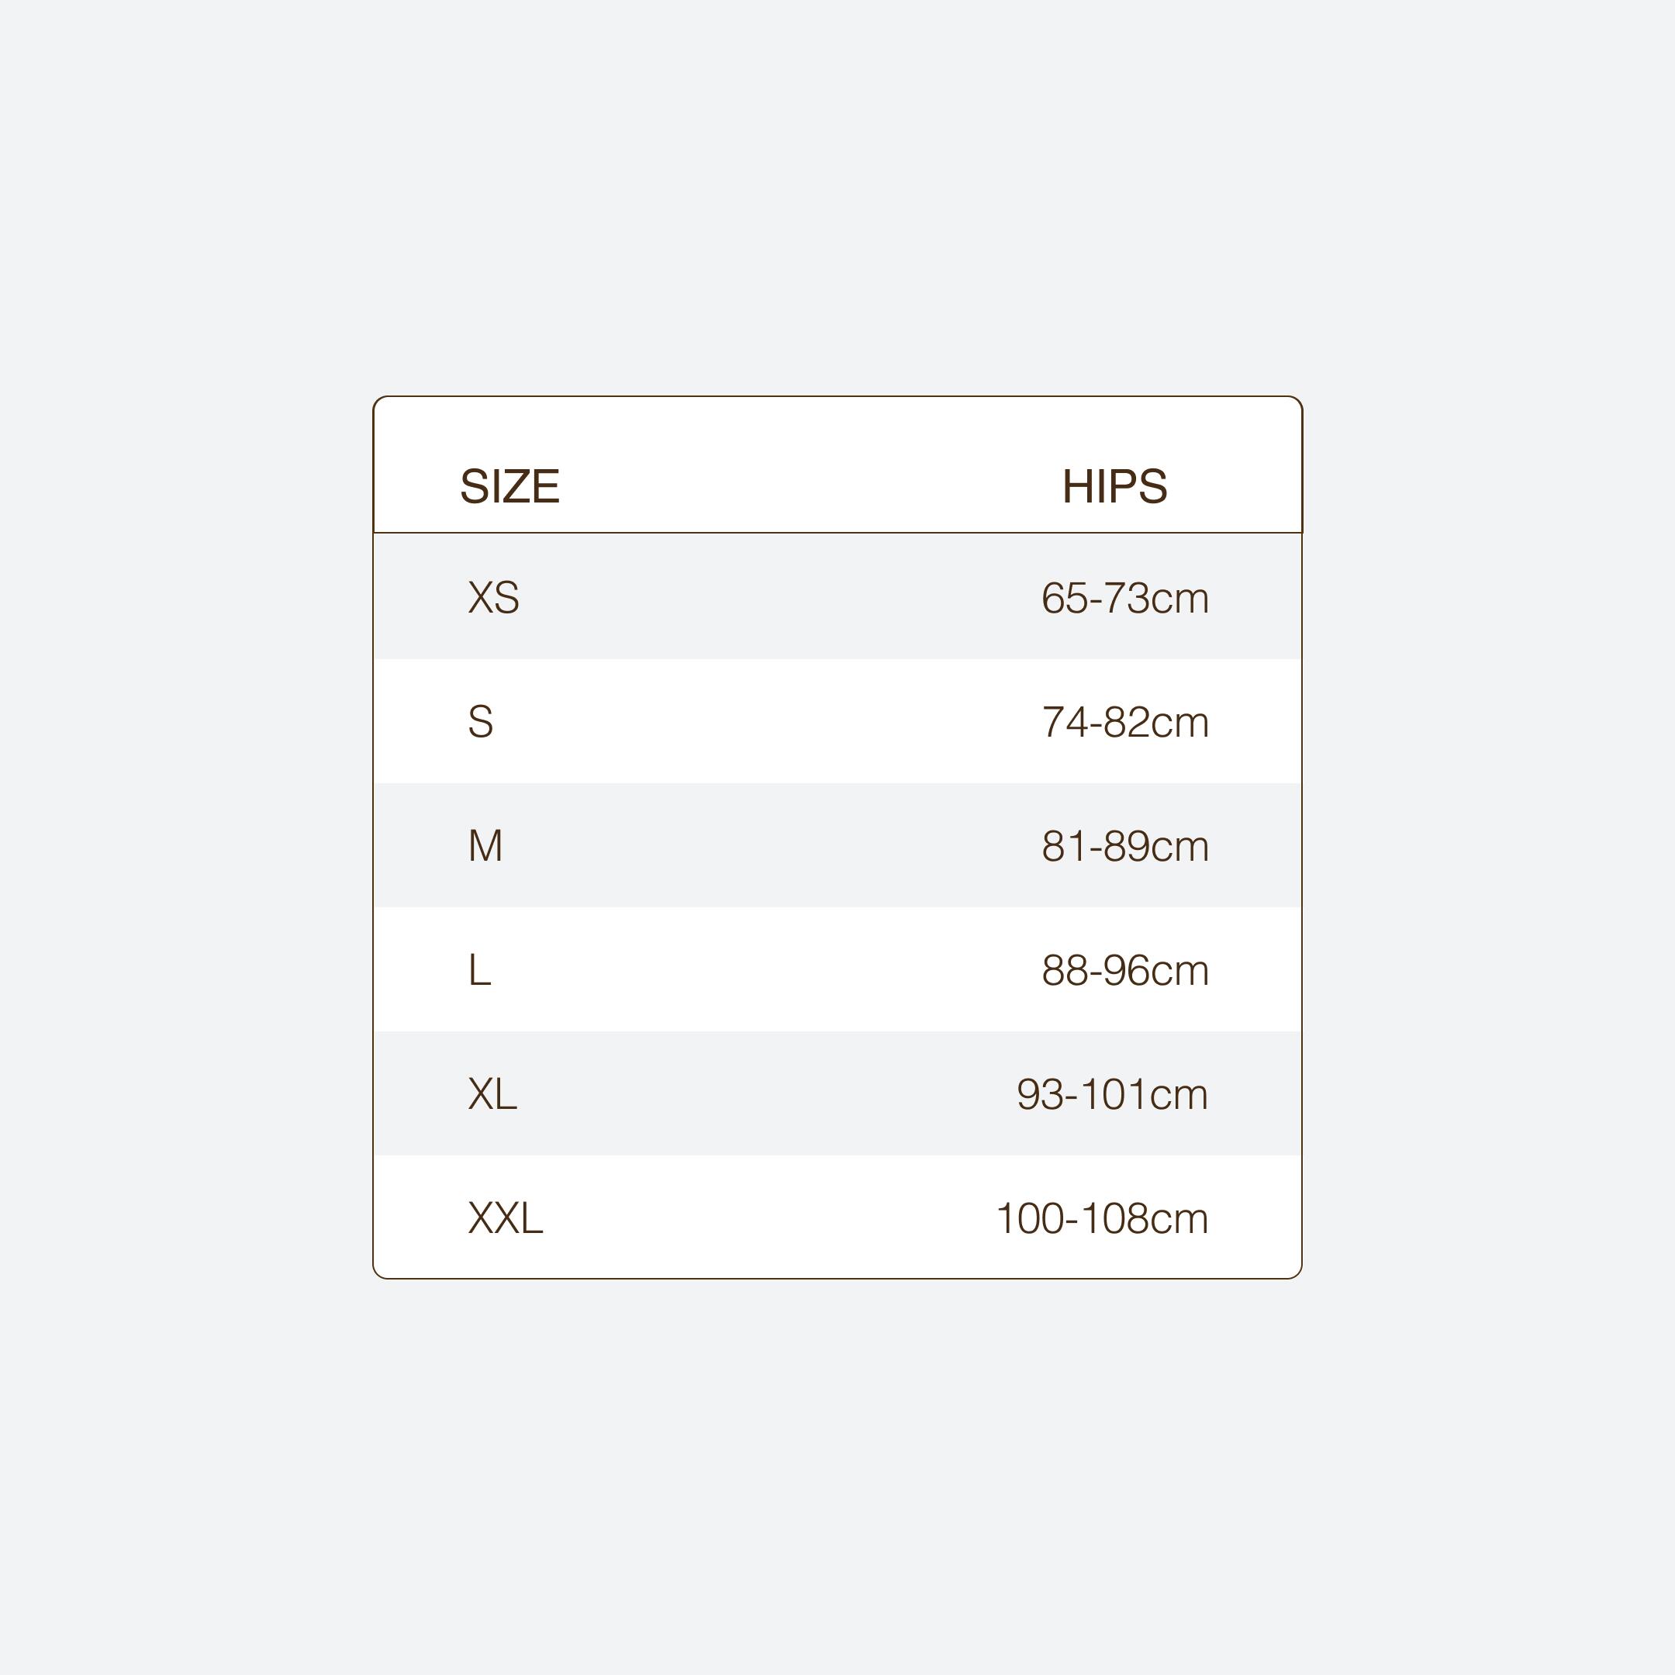Select the L size label
This screenshot has width=1675, height=1675.
[x=479, y=969]
